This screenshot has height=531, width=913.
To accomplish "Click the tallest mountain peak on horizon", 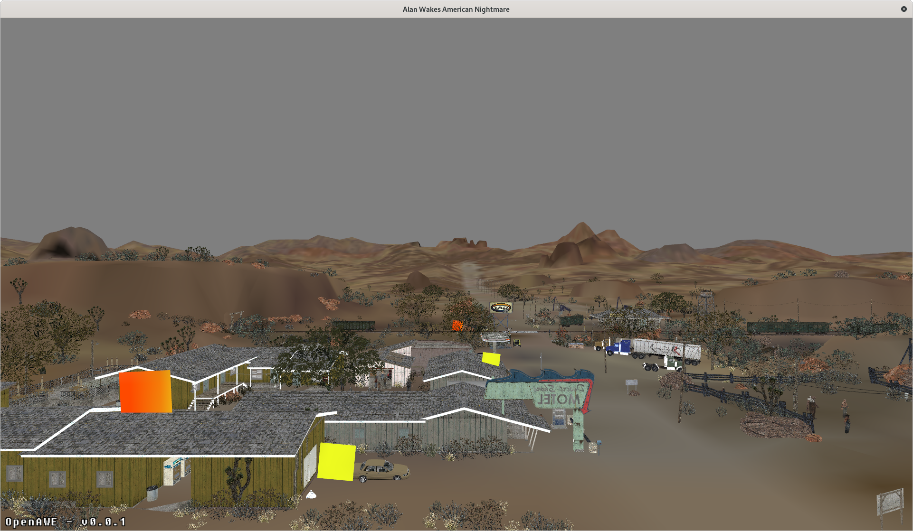I will (x=581, y=227).
